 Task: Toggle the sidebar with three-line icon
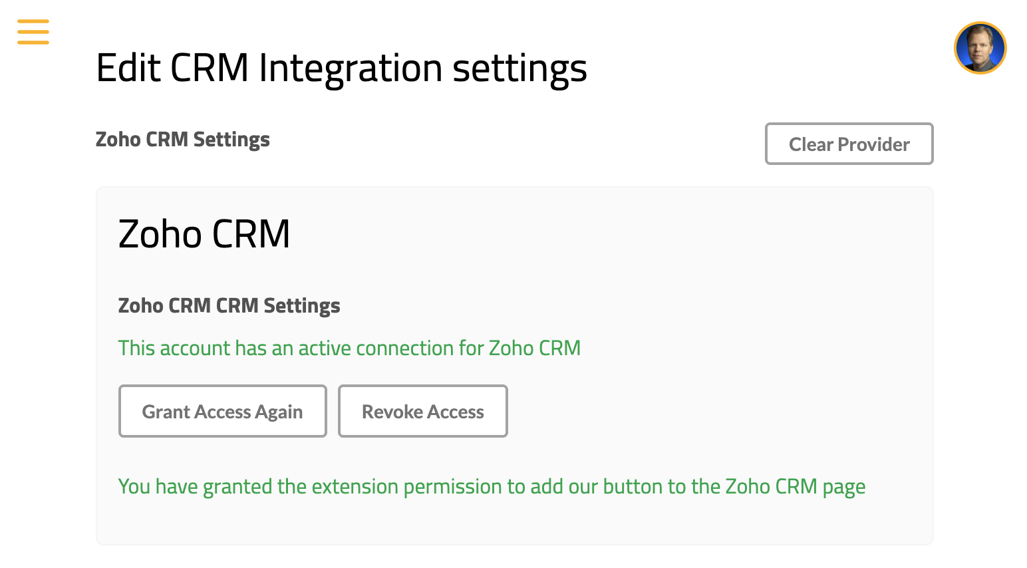tap(33, 32)
